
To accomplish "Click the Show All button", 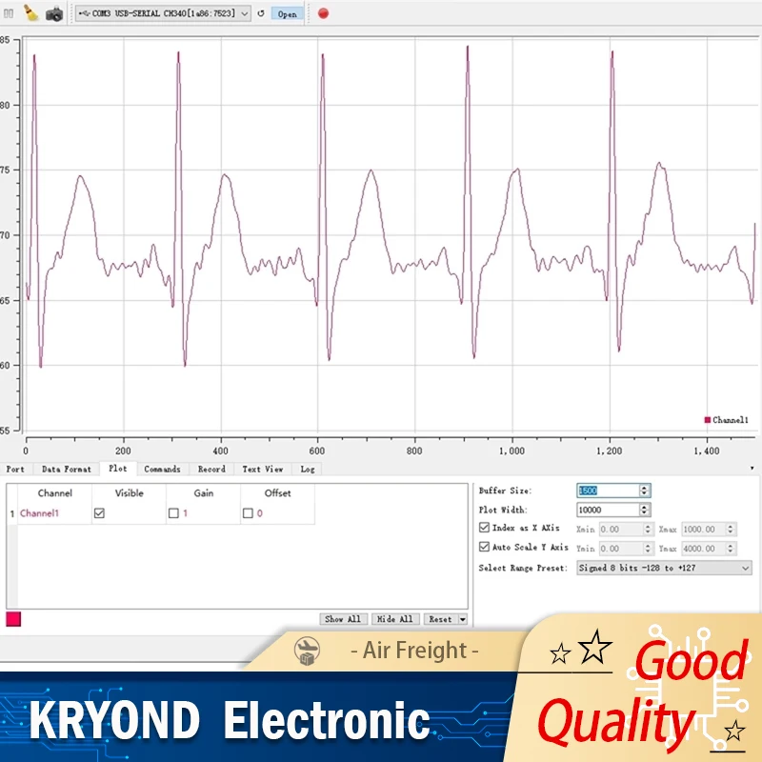I will (343, 619).
